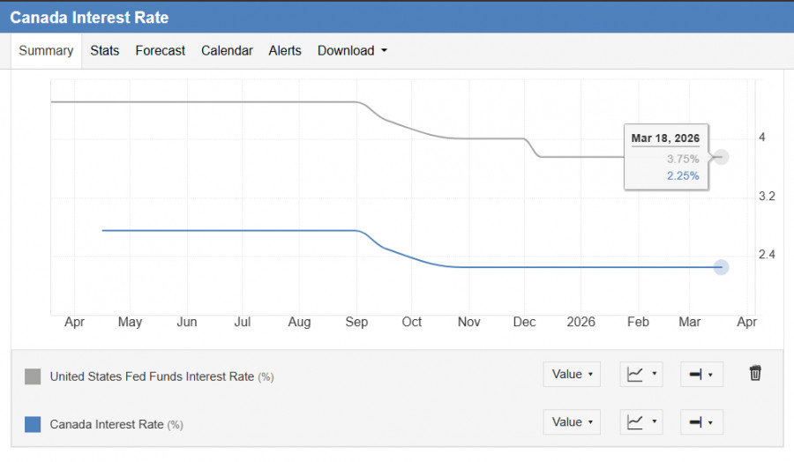Click the May label on the x-axis
This screenshot has height=462, width=794.
131,322
